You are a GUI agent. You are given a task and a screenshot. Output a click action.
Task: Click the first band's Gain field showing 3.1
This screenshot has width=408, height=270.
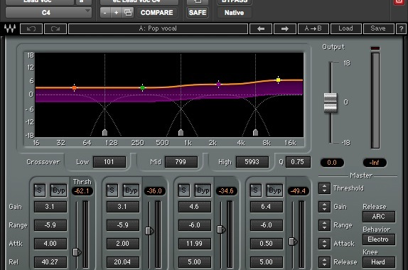click(x=50, y=207)
